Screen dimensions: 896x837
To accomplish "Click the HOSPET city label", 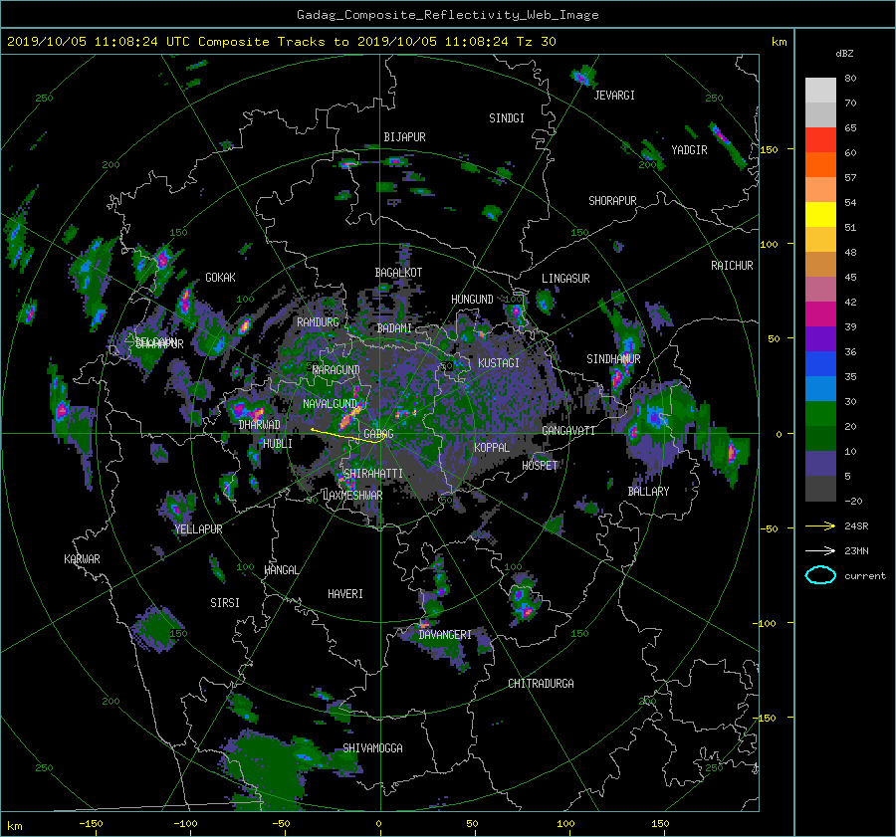I will point(540,466).
